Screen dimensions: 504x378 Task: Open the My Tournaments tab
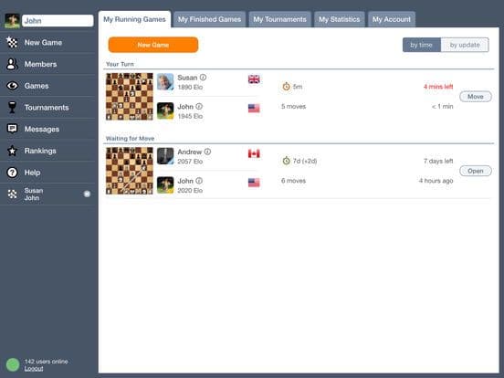[x=279, y=19]
